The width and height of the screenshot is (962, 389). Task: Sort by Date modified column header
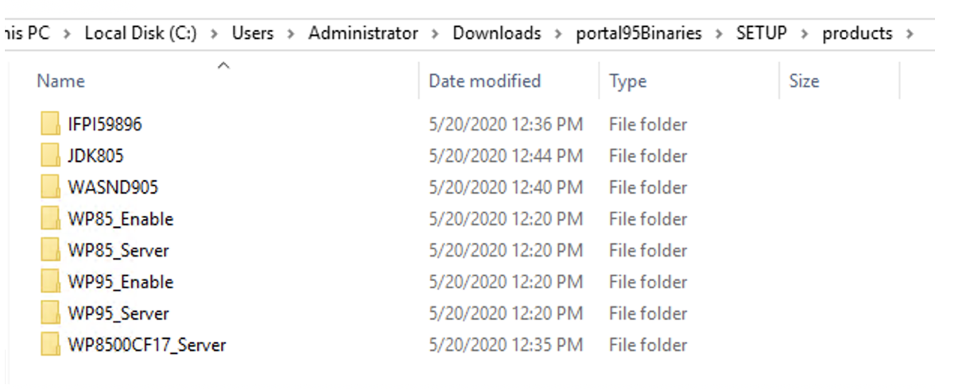pos(484,81)
